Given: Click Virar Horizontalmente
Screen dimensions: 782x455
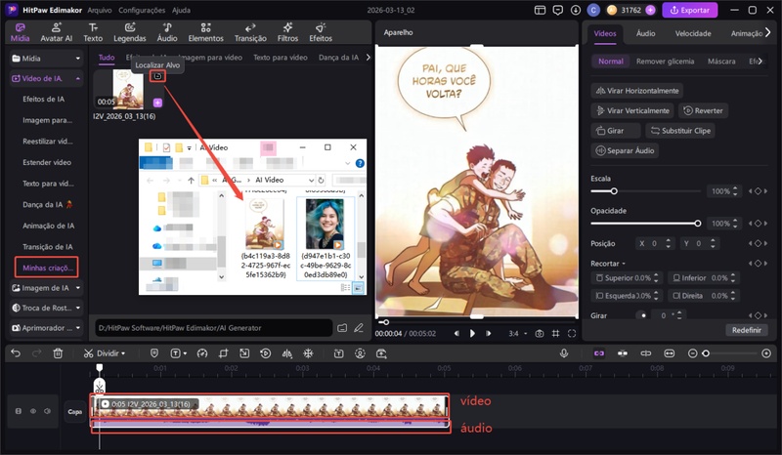Looking at the screenshot, I should pyautogui.click(x=637, y=91).
